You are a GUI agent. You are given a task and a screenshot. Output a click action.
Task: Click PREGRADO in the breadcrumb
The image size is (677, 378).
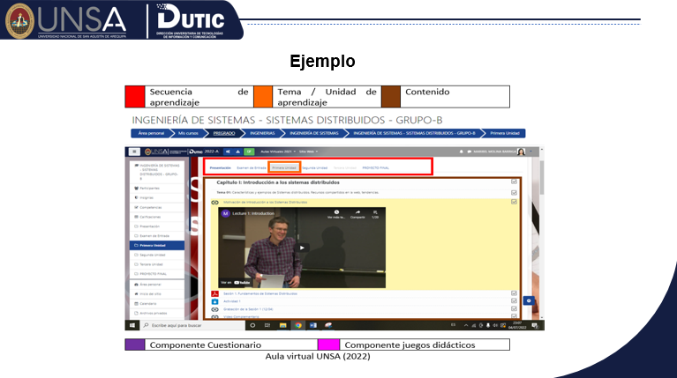tap(224, 133)
